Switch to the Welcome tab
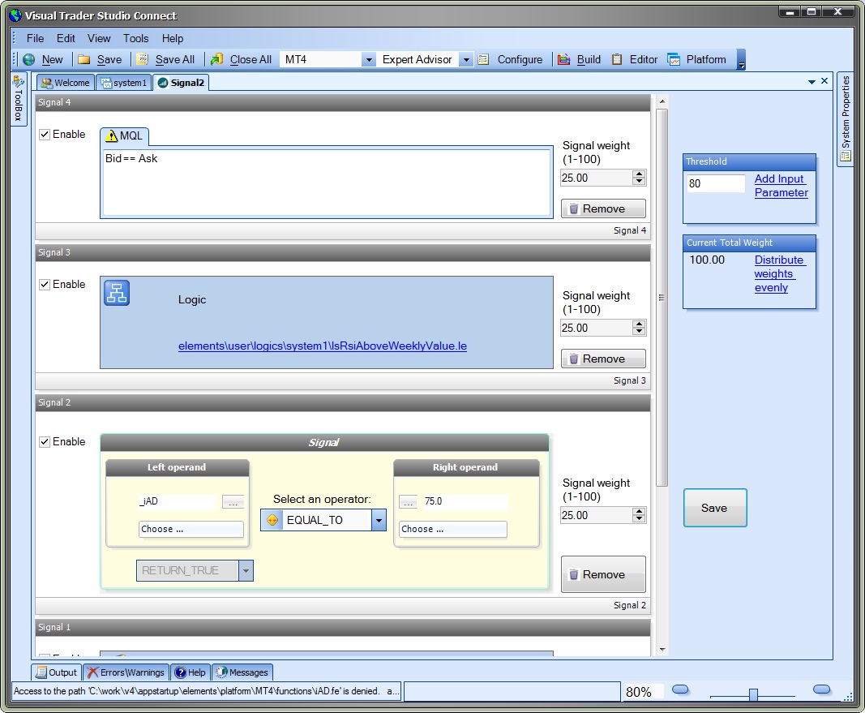Screen dimensions: 865x713 (x=66, y=83)
